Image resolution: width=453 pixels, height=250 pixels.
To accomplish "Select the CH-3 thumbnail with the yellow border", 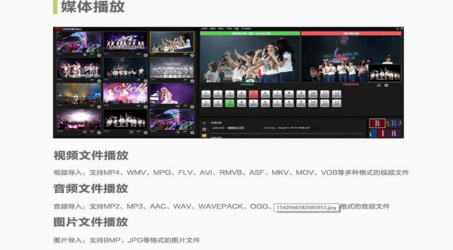I will [x=172, y=42].
